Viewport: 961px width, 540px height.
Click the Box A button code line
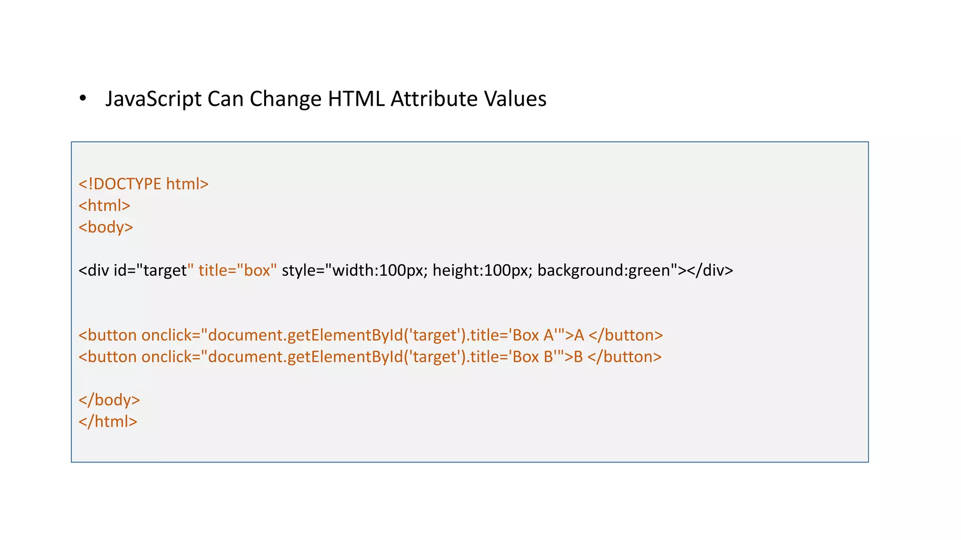click(371, 335)
